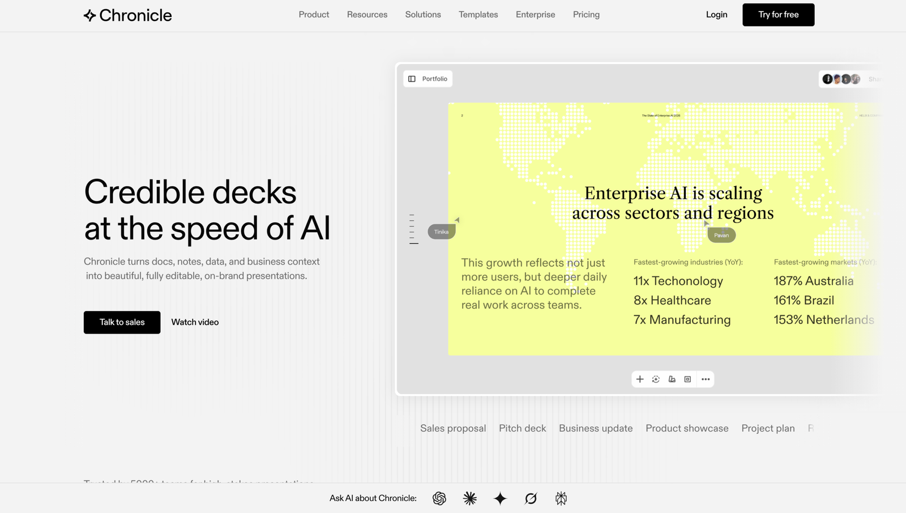Click the Perplexity AI icon

[x=561, y=498]
